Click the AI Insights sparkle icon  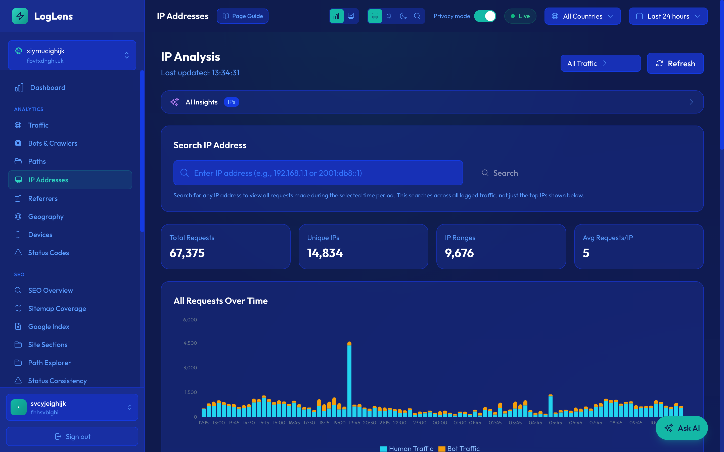click(174, 102)
